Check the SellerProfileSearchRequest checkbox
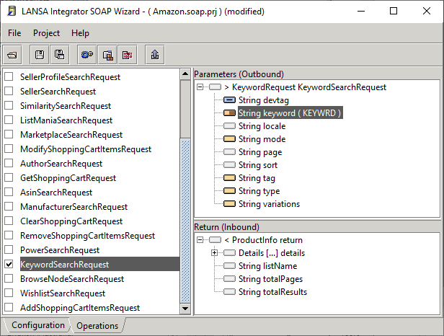 [x=9, y=76]
